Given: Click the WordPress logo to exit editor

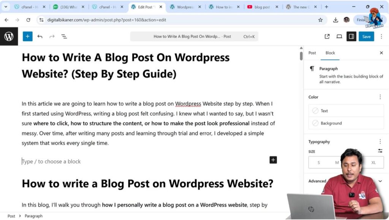Looking at the screenshot, I should tap(9, 36).
